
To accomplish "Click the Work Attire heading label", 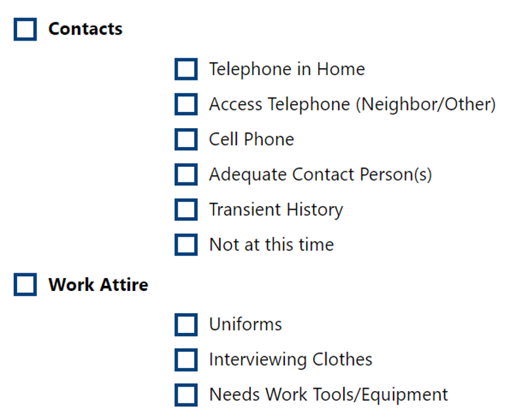I will coord(99,284).
